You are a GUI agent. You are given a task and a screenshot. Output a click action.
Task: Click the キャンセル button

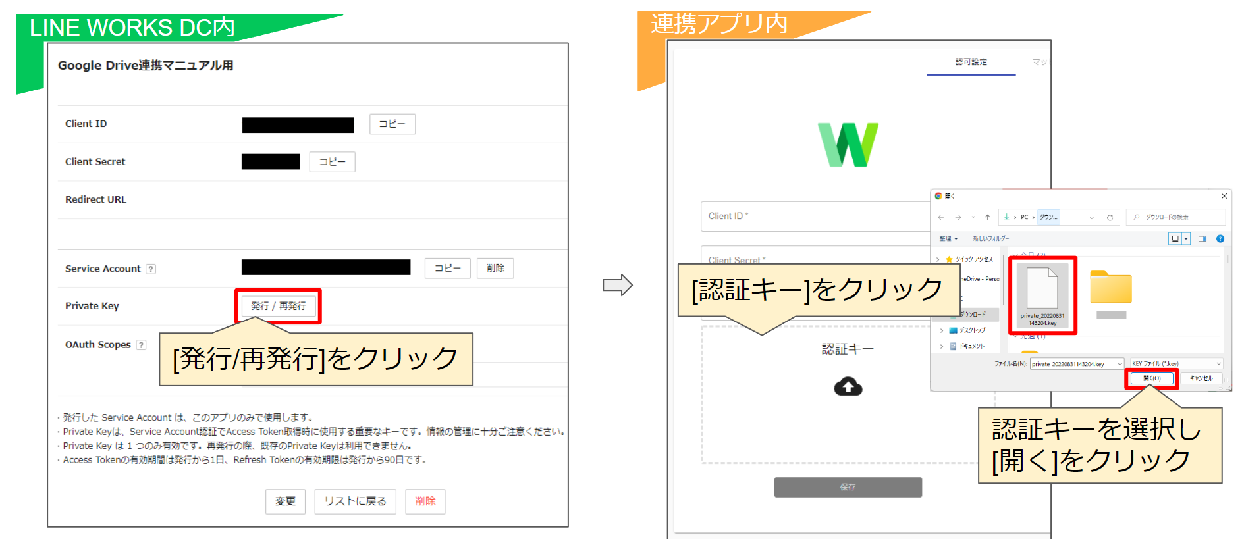[1201, 378]
